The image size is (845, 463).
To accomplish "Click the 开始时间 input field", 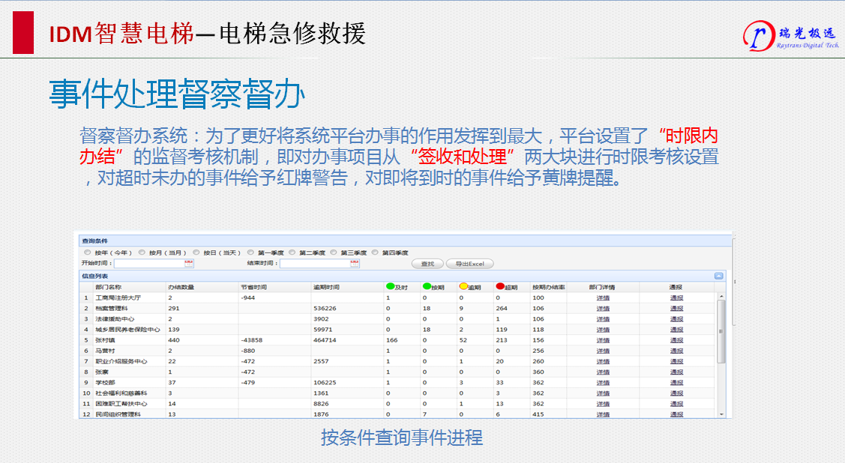I will click(x=148, y=264).
